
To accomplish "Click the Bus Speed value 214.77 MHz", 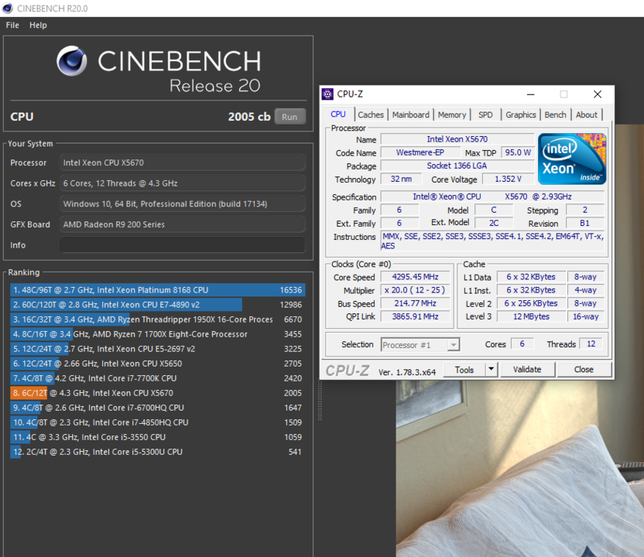I will point(415,303).
